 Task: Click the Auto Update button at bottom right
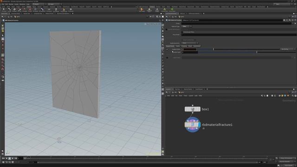point(289,165)
